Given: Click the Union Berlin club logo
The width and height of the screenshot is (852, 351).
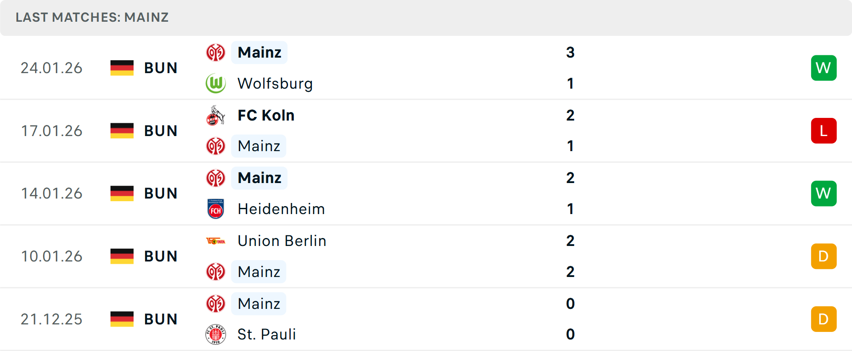Looking at the screenshot, I should pos(216,241).
